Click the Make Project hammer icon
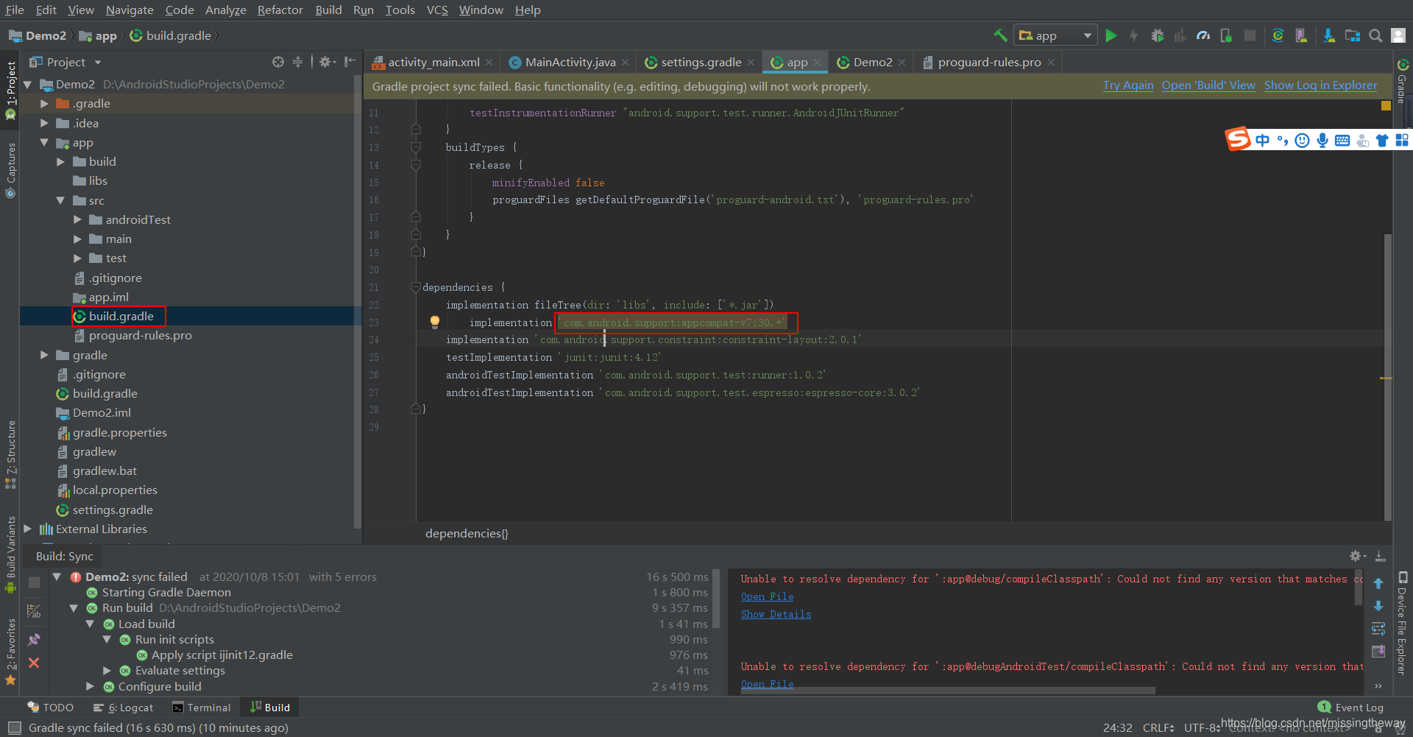The image size is (1413, 737). click(x=1000, y=35)
